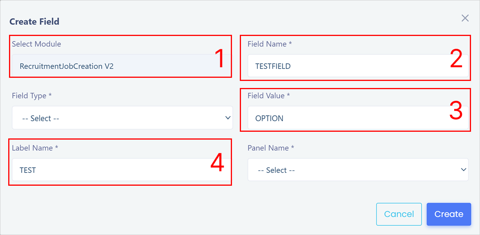Screen dimensions: 480x235
Task: Click the Label Name label text
Action: pos(35,148)
